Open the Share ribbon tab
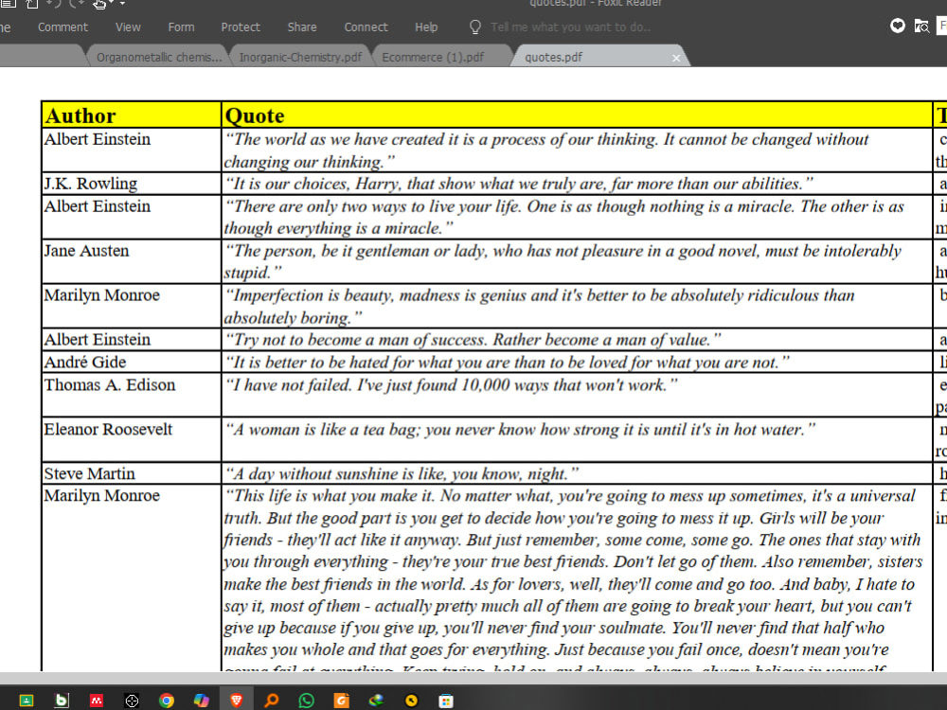 click(x=302, y=27)
